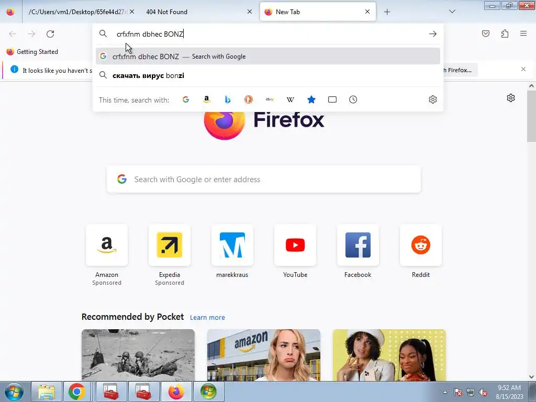The image size is (536, 402).
Task: Search this time with eBay icon
Action: click(x=270, y=99)
